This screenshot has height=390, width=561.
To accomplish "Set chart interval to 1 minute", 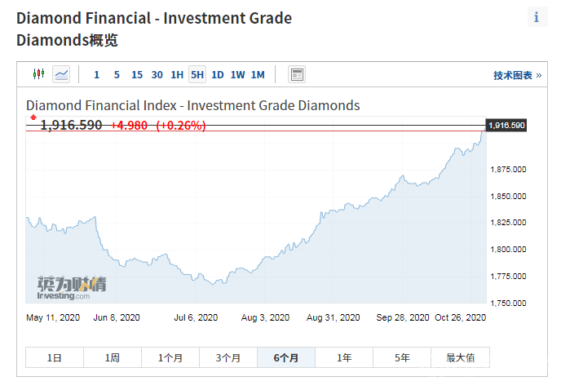I will (96, 75).
